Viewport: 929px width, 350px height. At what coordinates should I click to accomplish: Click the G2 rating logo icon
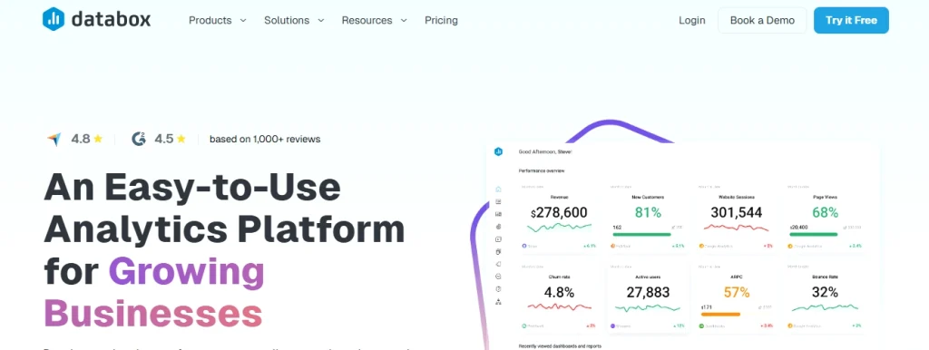click(x=139, y=139)
